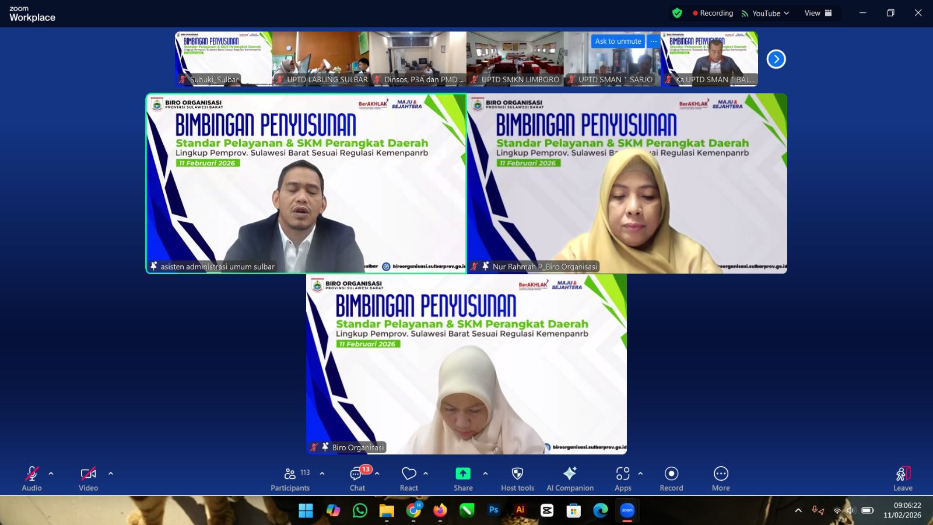
Task: Unmute microphone via Audio button
Action: point(31,479)
